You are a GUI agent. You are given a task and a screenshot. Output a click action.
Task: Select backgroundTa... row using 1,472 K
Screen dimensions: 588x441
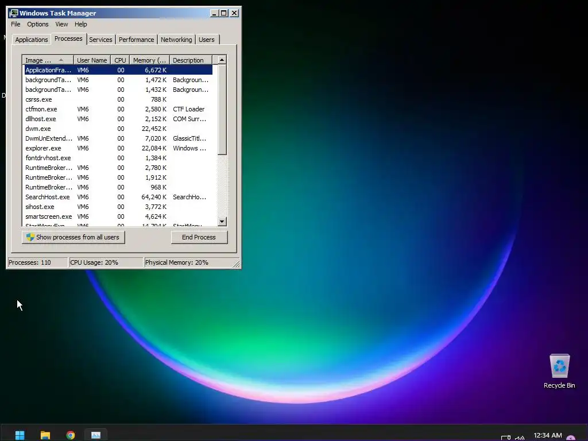click(x=118, y=80)
